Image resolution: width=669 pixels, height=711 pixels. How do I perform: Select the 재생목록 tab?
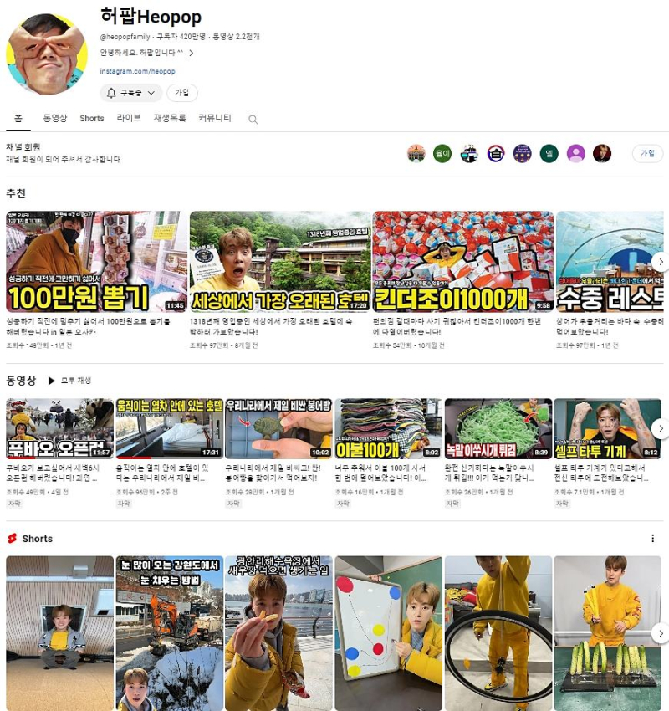(170, 118)
